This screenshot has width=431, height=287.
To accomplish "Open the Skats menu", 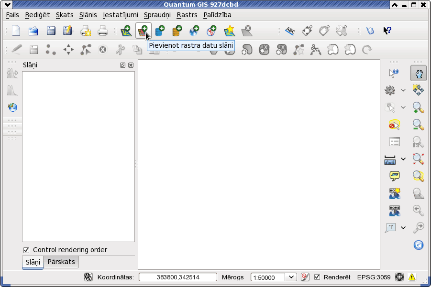I will 65,15.
